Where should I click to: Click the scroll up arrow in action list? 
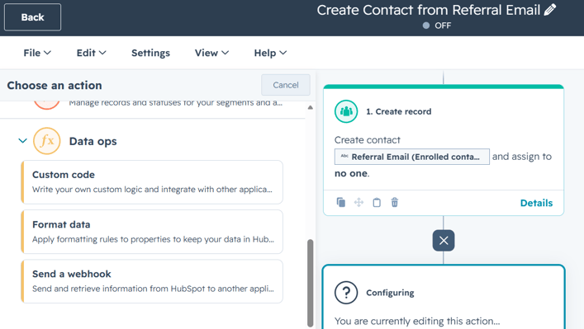311,107
